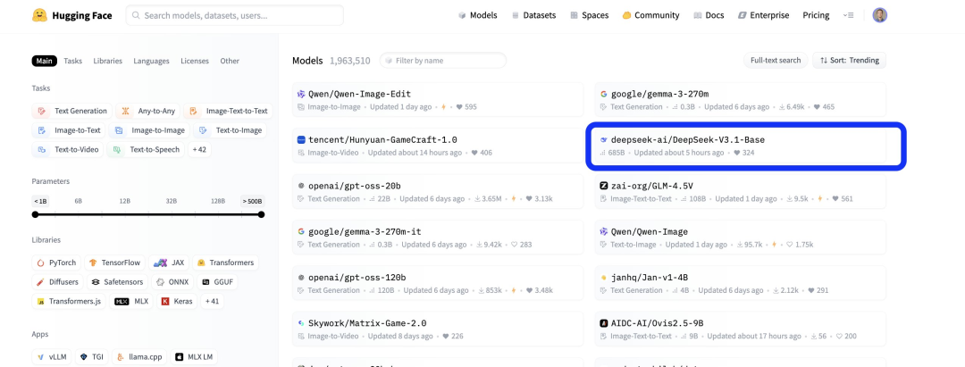Click the janhq/Jan-v1-4B avatar icon

pos(604,278)
